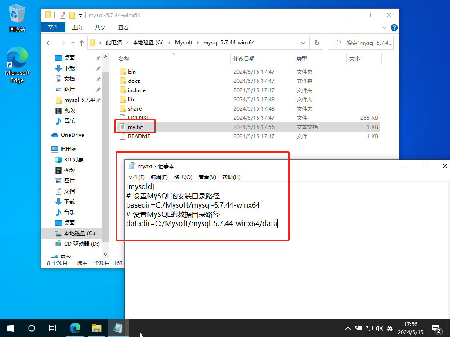450x337 pixels.
Task: Collapse the Explorer ribbon chevron
Action: (384, 28)
